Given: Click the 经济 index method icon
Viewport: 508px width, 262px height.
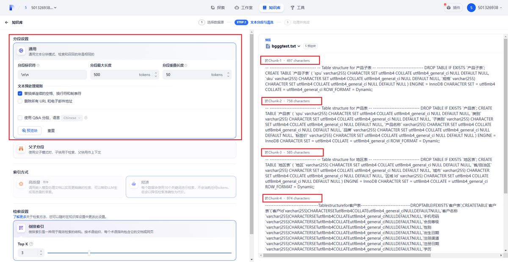Looking at the screenshot, I should coord(134,184).
